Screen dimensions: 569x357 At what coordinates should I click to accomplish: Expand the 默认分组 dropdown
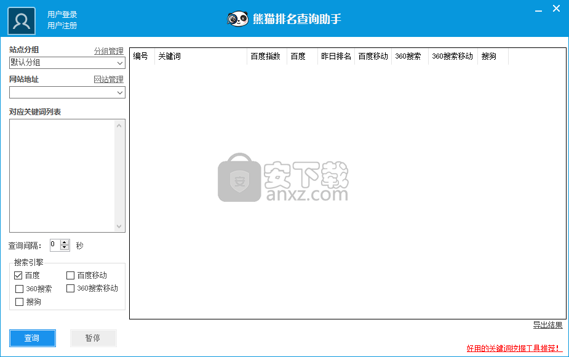(120, 63)
